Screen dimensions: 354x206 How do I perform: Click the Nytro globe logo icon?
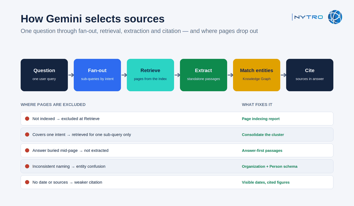point(335,17)
